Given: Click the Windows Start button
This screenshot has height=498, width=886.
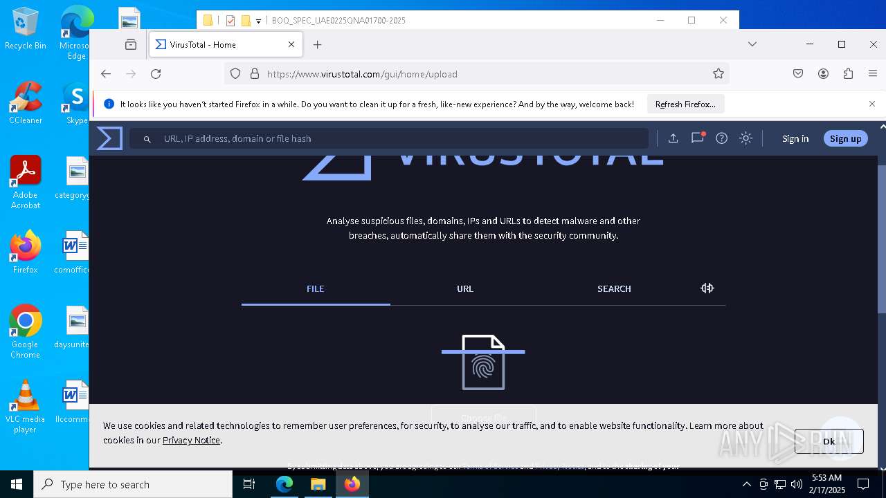Looking at the screenshot, I should pyautogui.click(x=17, y=484).
